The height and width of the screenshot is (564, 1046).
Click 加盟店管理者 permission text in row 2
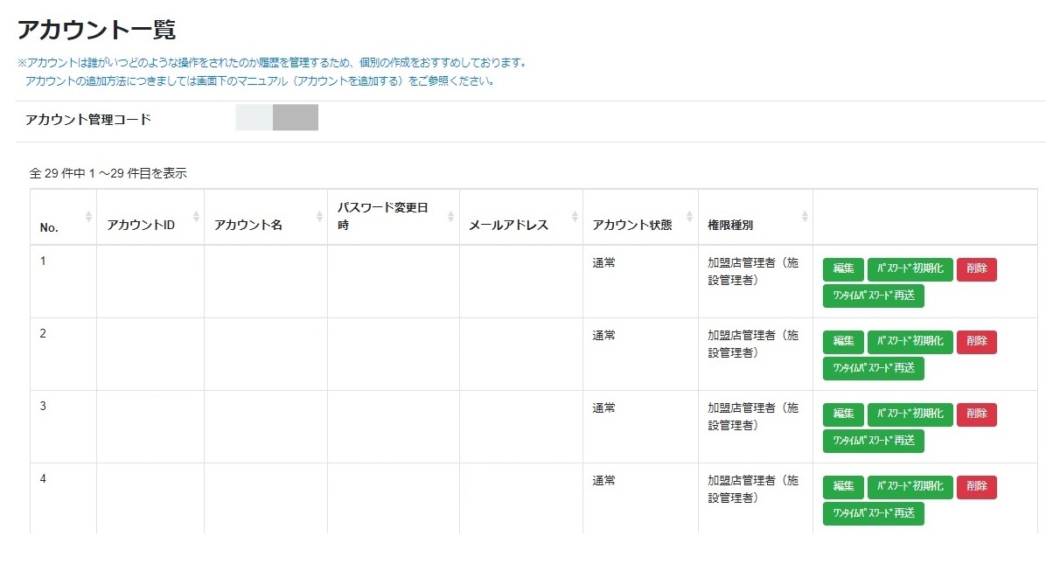(753, 344)
